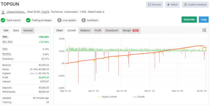Viewport: 210px width, 106px height.
Task: Click the TOPGUN system title
Action: click(10, 4)
